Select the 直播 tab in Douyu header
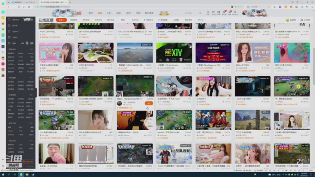 coord(100,13)
